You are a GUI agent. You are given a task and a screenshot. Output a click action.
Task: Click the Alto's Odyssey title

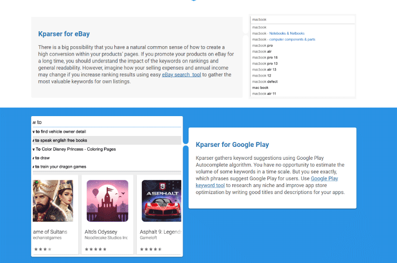click(101, 232)
